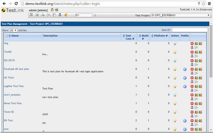Open the Test Specification tree icon
This screenshot has width=213, height=133.
click(43, 15)
